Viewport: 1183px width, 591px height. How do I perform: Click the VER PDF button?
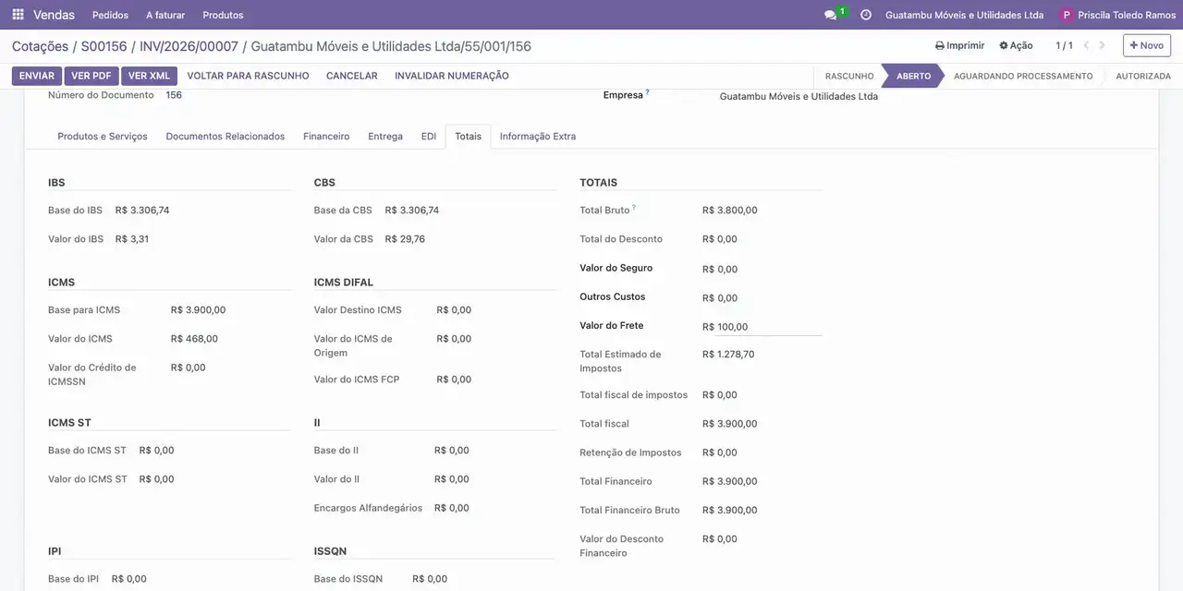[x=91, y=76]
